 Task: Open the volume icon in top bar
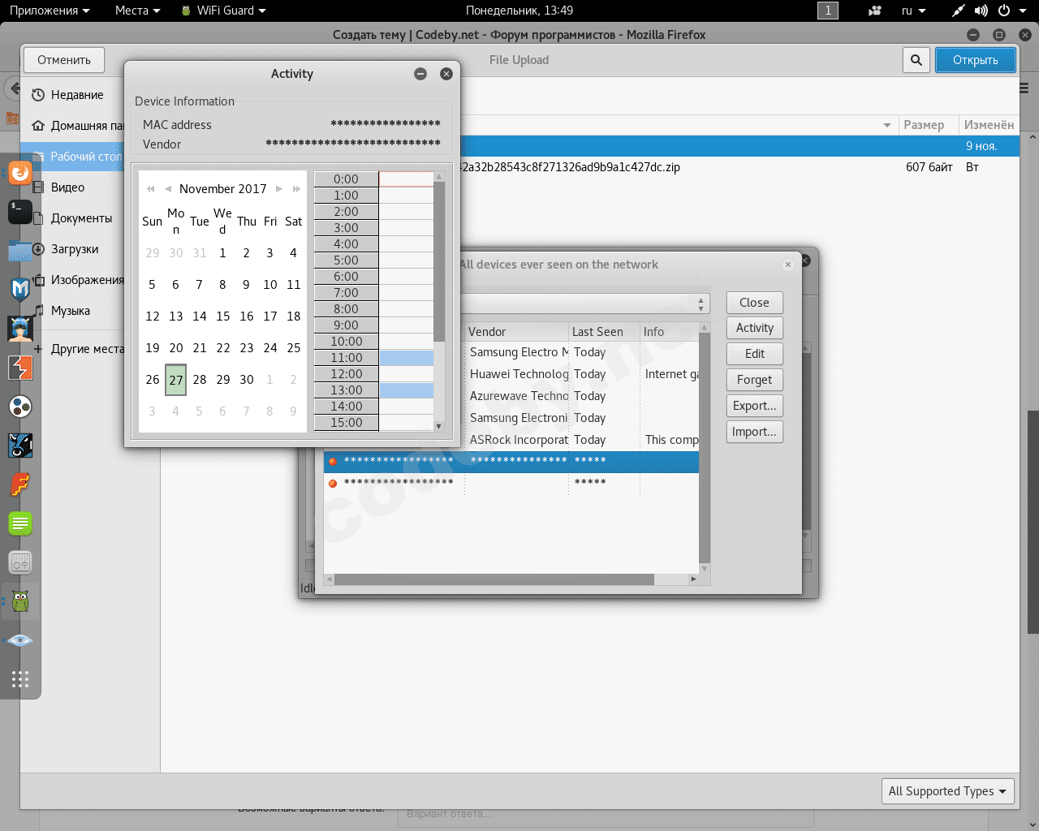coord(981,11)
